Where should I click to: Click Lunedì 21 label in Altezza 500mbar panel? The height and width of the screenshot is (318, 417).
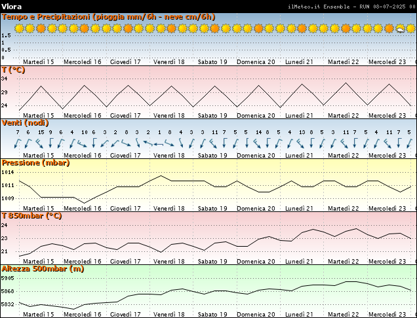coord(299,314)
